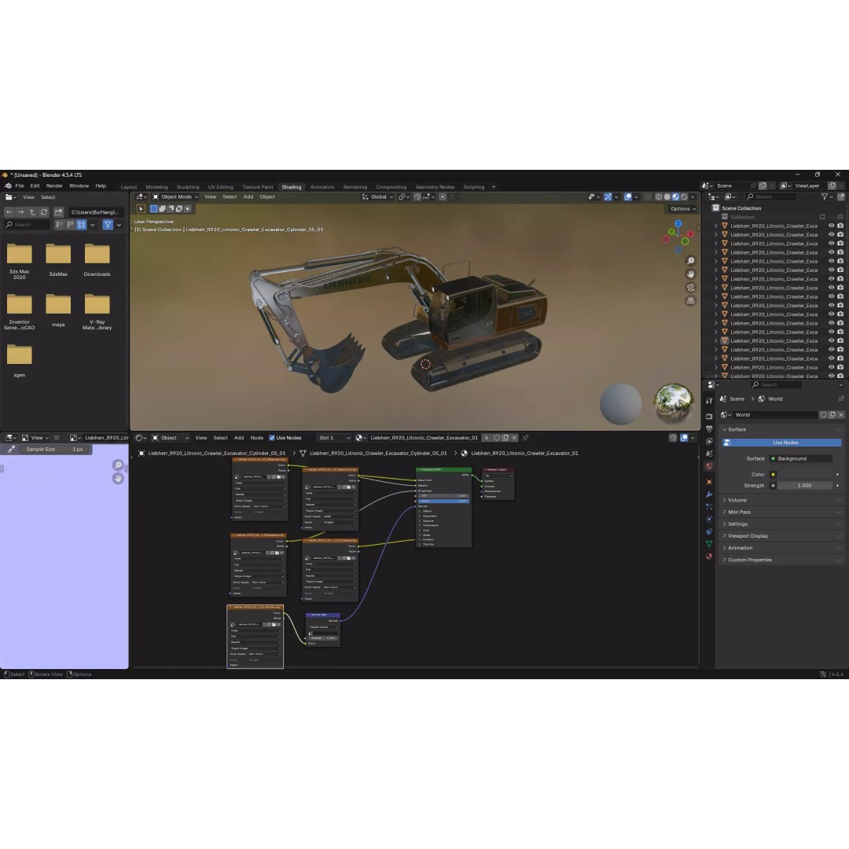The image size is (849, 849).
Task: Open View Layer properties tab
Action: point(709,441)
